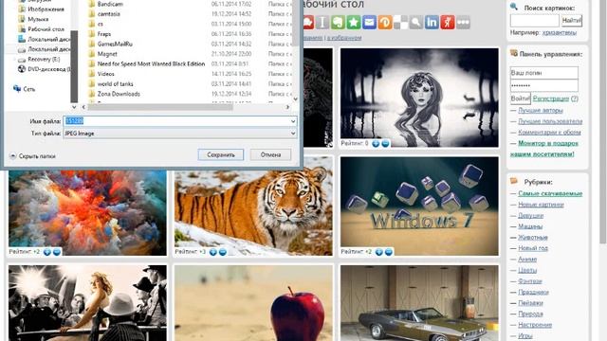Click Отмена to cancel the dialog
607x341 pixels.
coord(270,154)
